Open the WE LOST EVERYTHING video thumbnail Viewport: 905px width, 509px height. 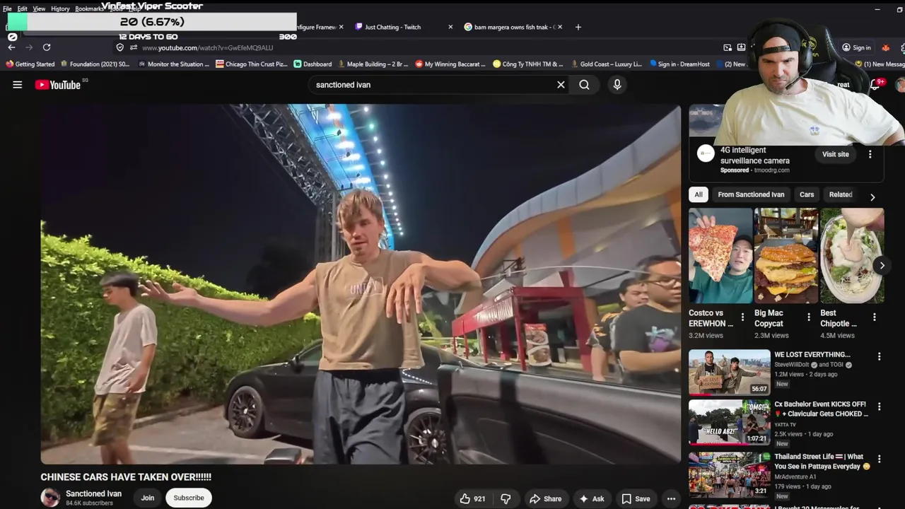tap(730, 372)
